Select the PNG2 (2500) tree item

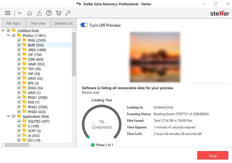pos(38,107)
